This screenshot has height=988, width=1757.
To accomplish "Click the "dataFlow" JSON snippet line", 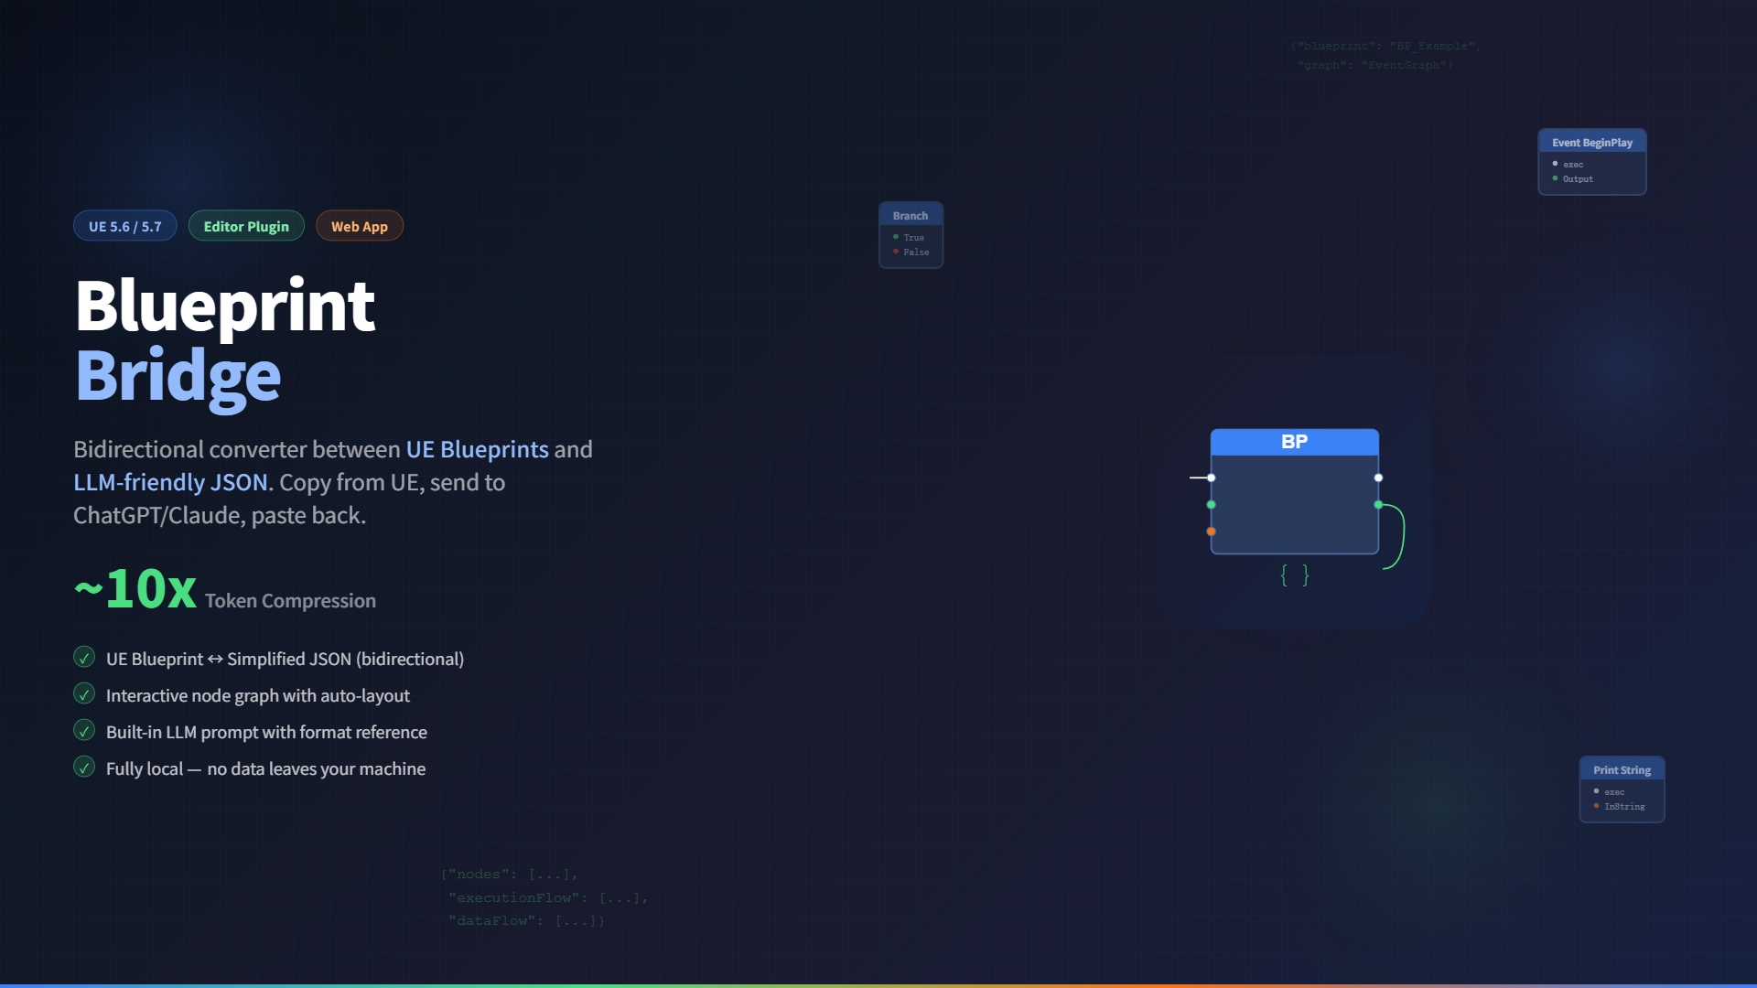I will click(526, 920).
